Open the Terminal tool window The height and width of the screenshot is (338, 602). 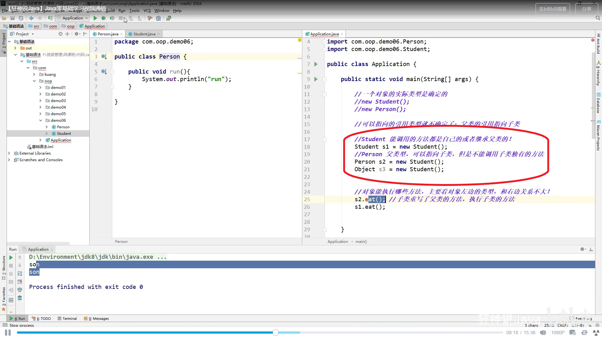pyautogui.click(x=67, y=319)
